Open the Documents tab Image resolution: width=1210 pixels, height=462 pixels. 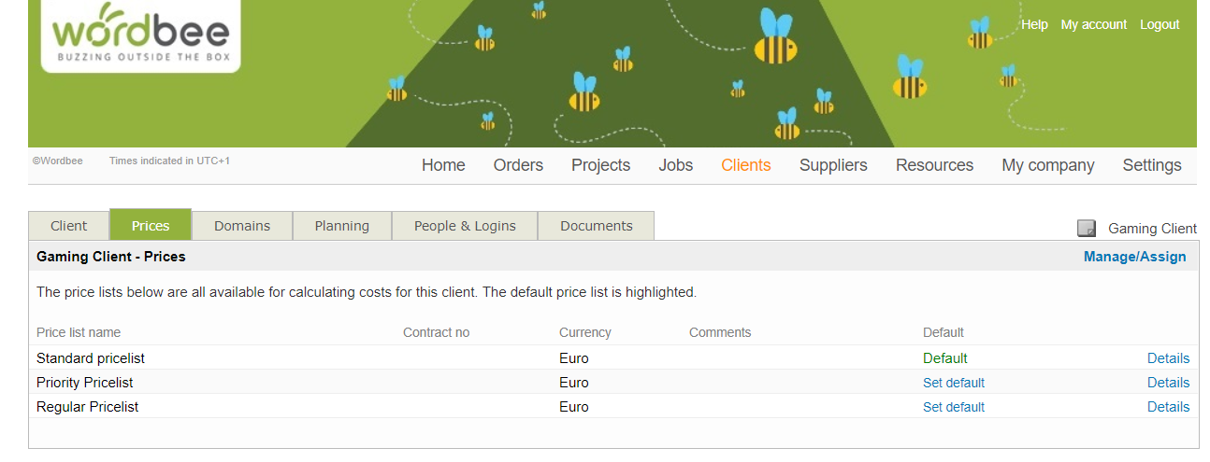(597, 226)
